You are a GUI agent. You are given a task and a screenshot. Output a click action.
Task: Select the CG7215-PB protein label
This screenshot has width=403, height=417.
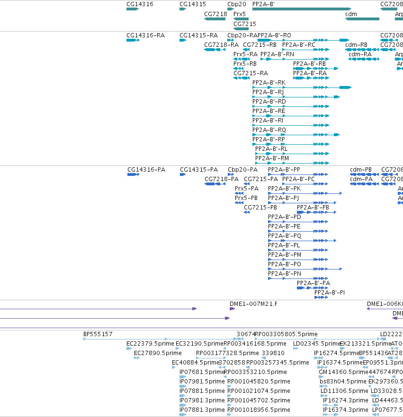[260, 208]
